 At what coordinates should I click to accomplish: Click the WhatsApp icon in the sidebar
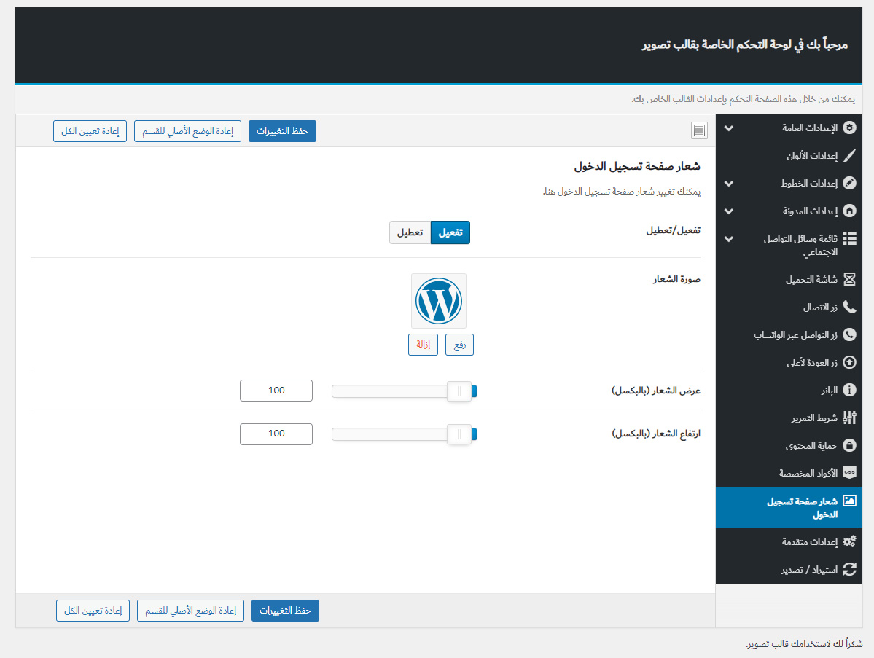point(849,334)
